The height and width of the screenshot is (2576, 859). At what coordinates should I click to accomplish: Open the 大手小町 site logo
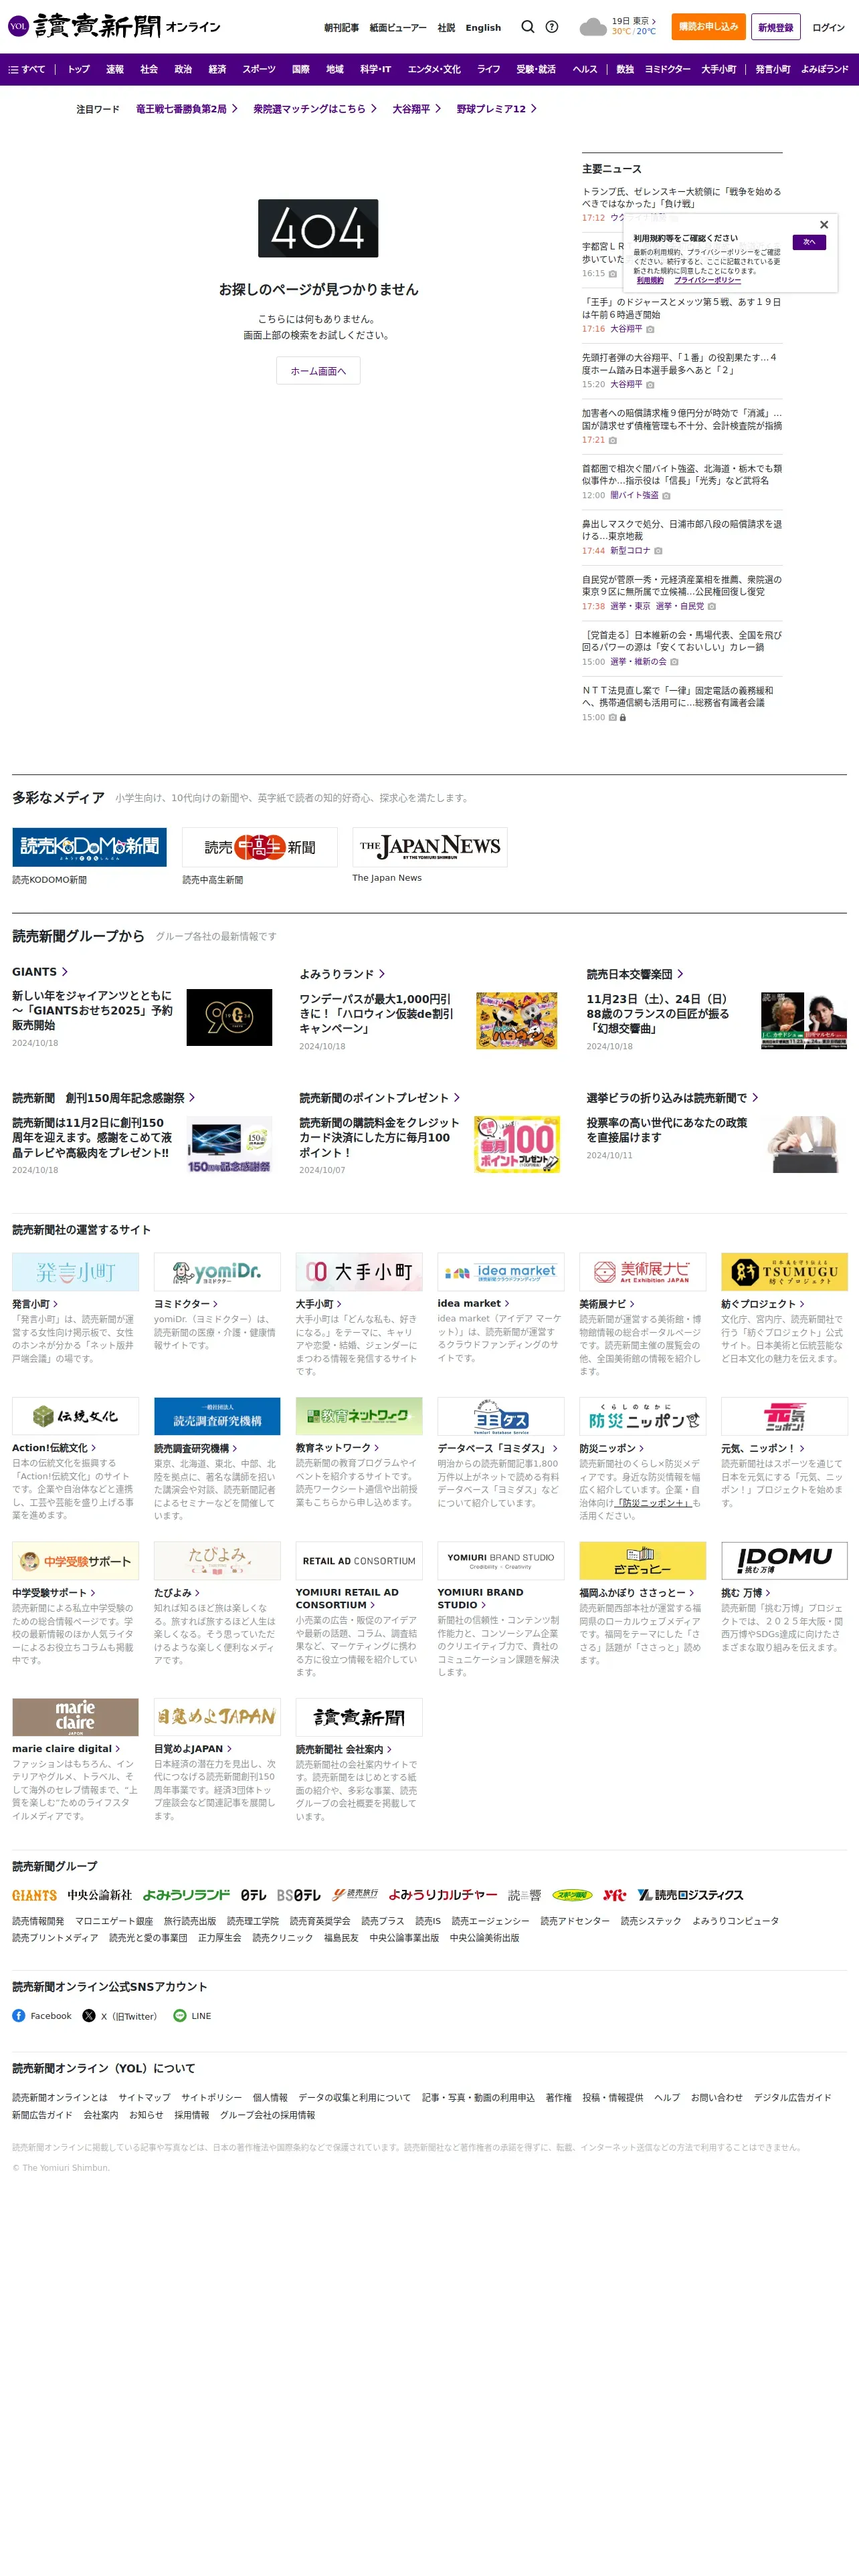[359, 1272]
